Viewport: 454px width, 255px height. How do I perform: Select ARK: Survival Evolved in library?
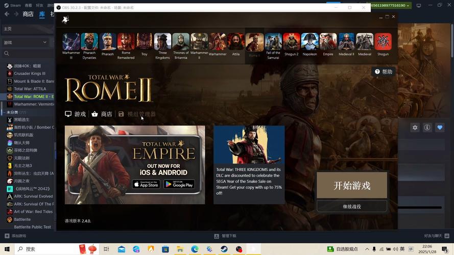pos(30,196)
